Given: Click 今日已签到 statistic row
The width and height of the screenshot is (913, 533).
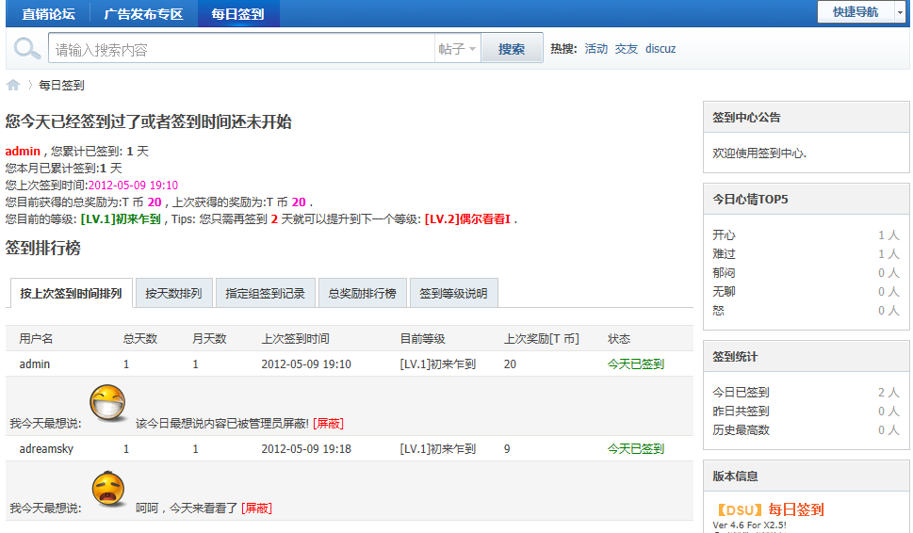Looking at the screenshot, I should [x=806, y=393].
